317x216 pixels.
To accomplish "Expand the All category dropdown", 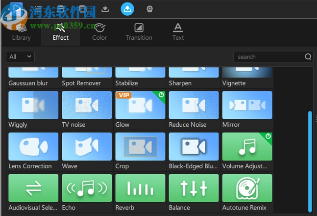I will pos(20,56).
